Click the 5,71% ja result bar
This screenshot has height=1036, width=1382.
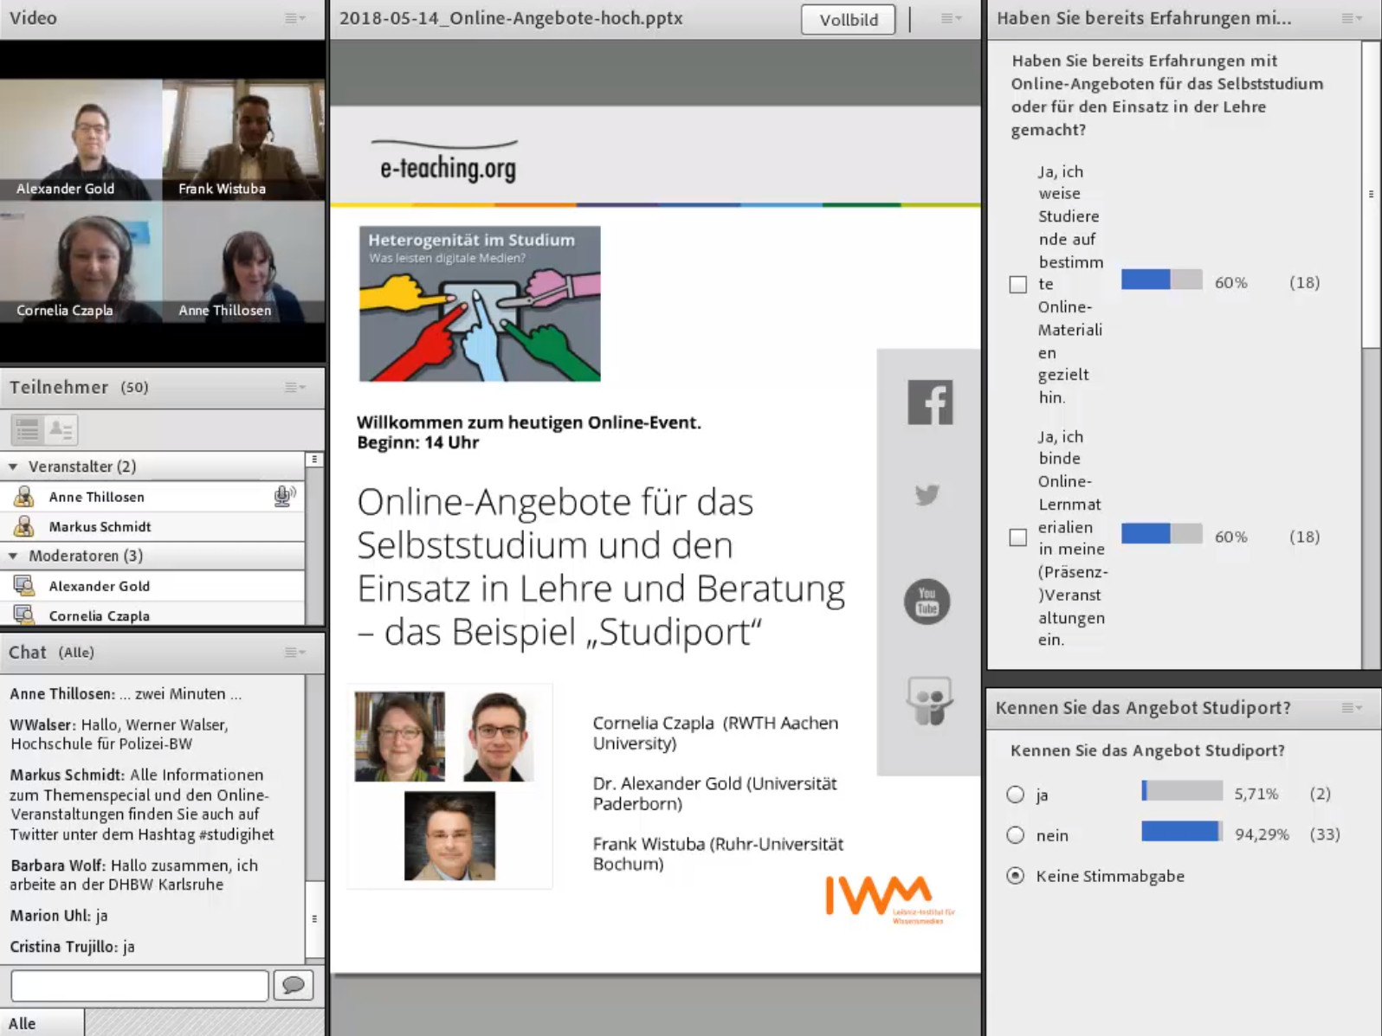pyautogui.click(x=1182, y=790)
